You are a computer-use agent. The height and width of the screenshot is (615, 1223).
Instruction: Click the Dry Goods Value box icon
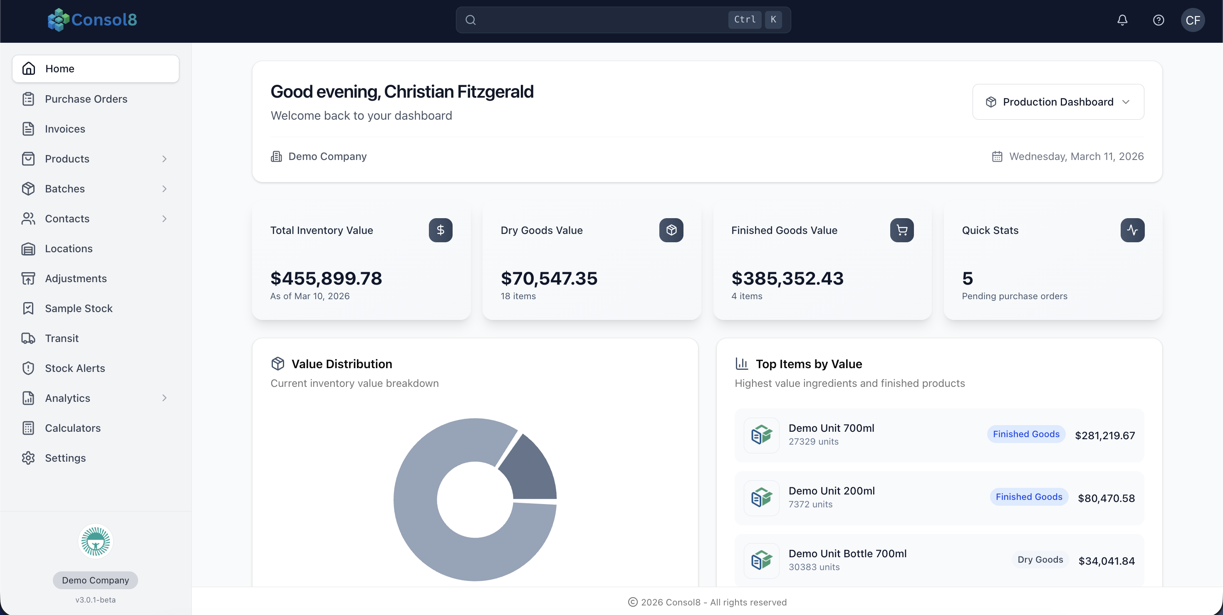671,230
